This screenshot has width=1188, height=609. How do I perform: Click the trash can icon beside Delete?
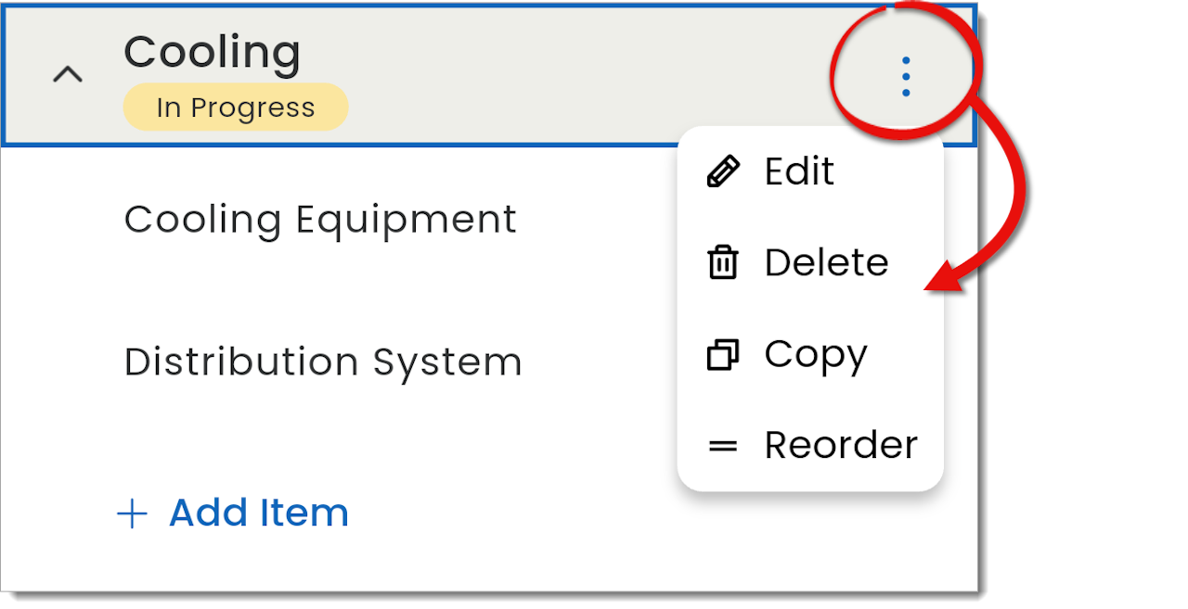[723, 263]
